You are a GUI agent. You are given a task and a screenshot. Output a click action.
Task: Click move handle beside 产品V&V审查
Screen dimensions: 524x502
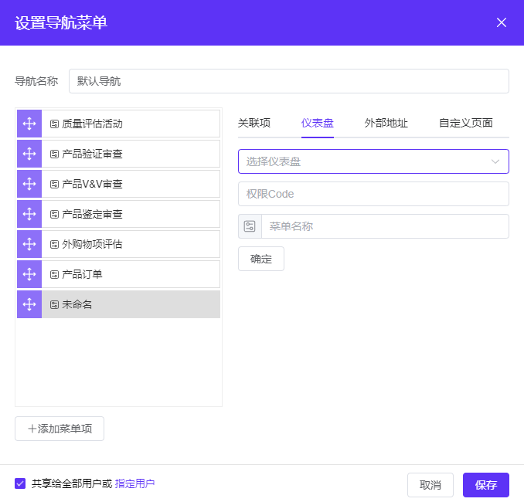pyautogui.click(x=29, y=184)
